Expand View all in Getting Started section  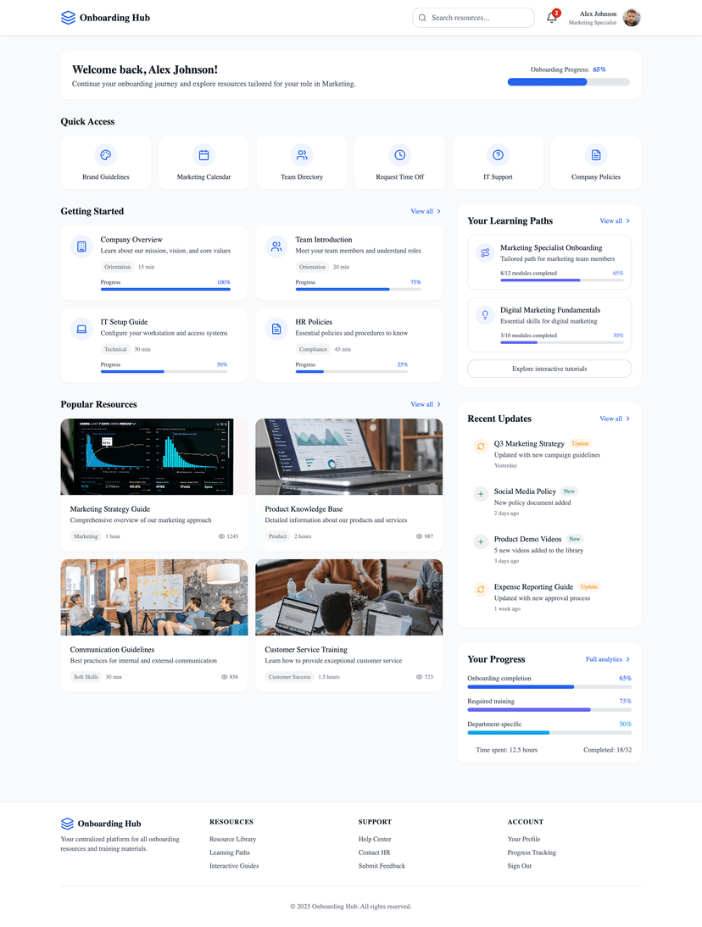[x=426, y=211]
